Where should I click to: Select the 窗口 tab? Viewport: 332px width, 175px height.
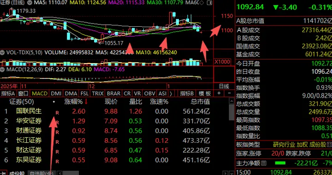(24, 93)
